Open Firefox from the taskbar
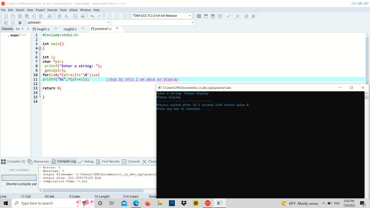Screen dimensions: 370x208 148,203
